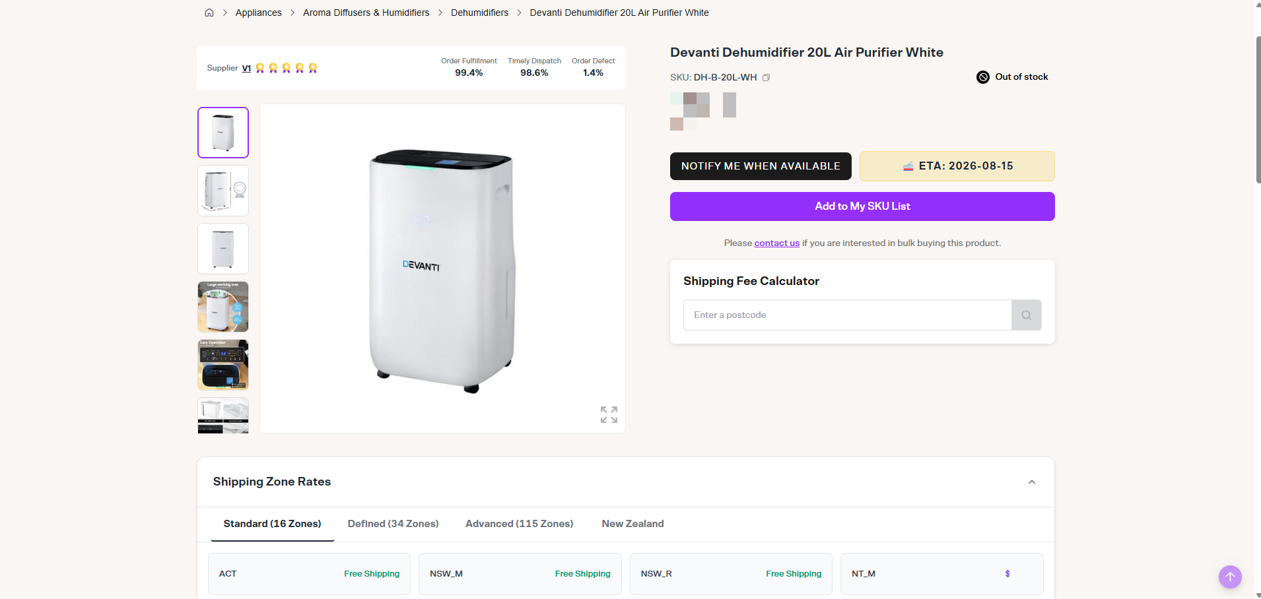Select the New Zealand tab
Image resolution: width=1261 pixels, height=599 pixels.
point(633,524)
